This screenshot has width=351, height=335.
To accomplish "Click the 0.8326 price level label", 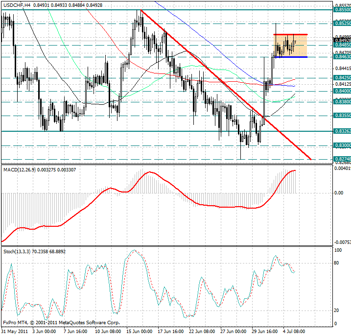I will [342, 131].
